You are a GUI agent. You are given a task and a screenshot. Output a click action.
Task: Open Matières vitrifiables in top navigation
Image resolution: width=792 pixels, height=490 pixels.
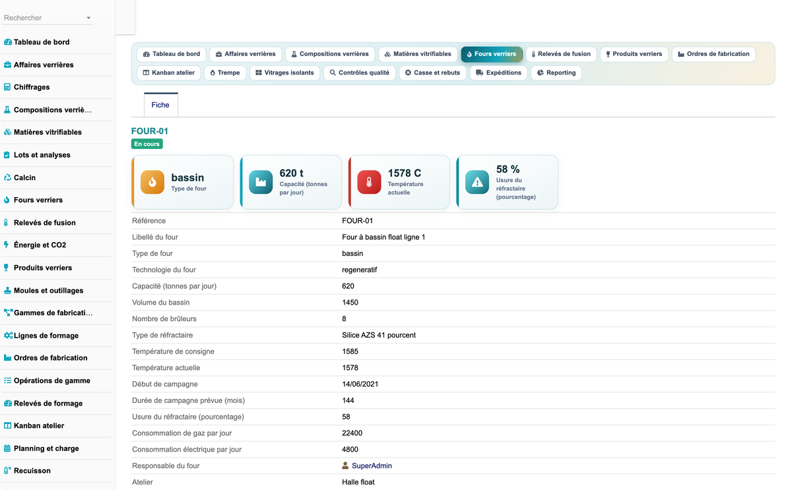click(x=418, y=54)
